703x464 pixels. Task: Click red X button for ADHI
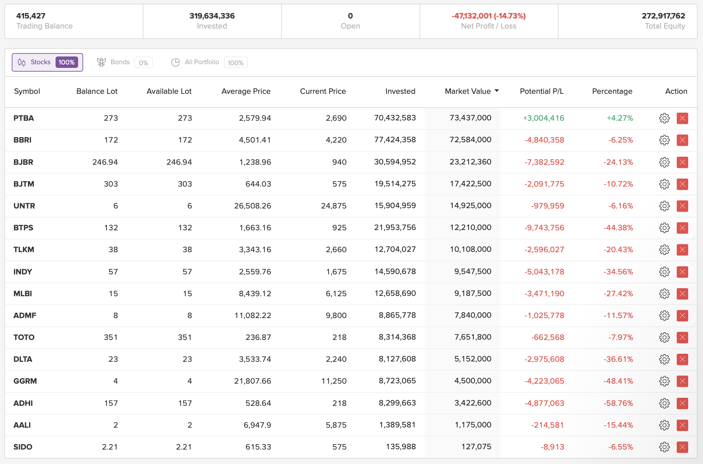682,403
